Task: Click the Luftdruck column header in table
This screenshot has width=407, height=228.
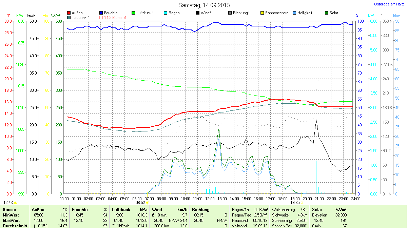Action: pyautogui.click(x=120, y=210)
